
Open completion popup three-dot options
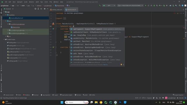pos(123,64)
